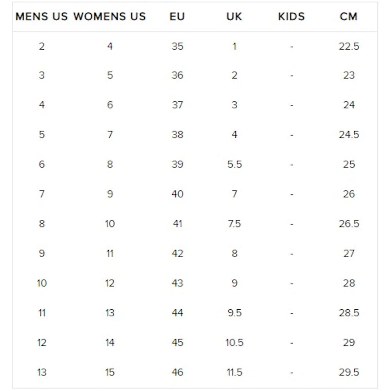Screen dimensions: 391x391
Task: Click UK size 11.5 cell
Action: pyautogui.click(x=234, y=372)
